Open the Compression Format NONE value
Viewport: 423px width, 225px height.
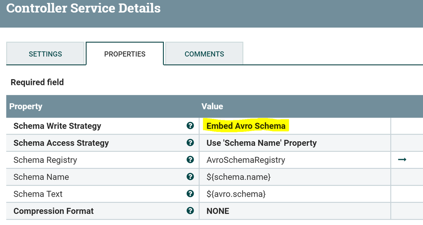218,211
